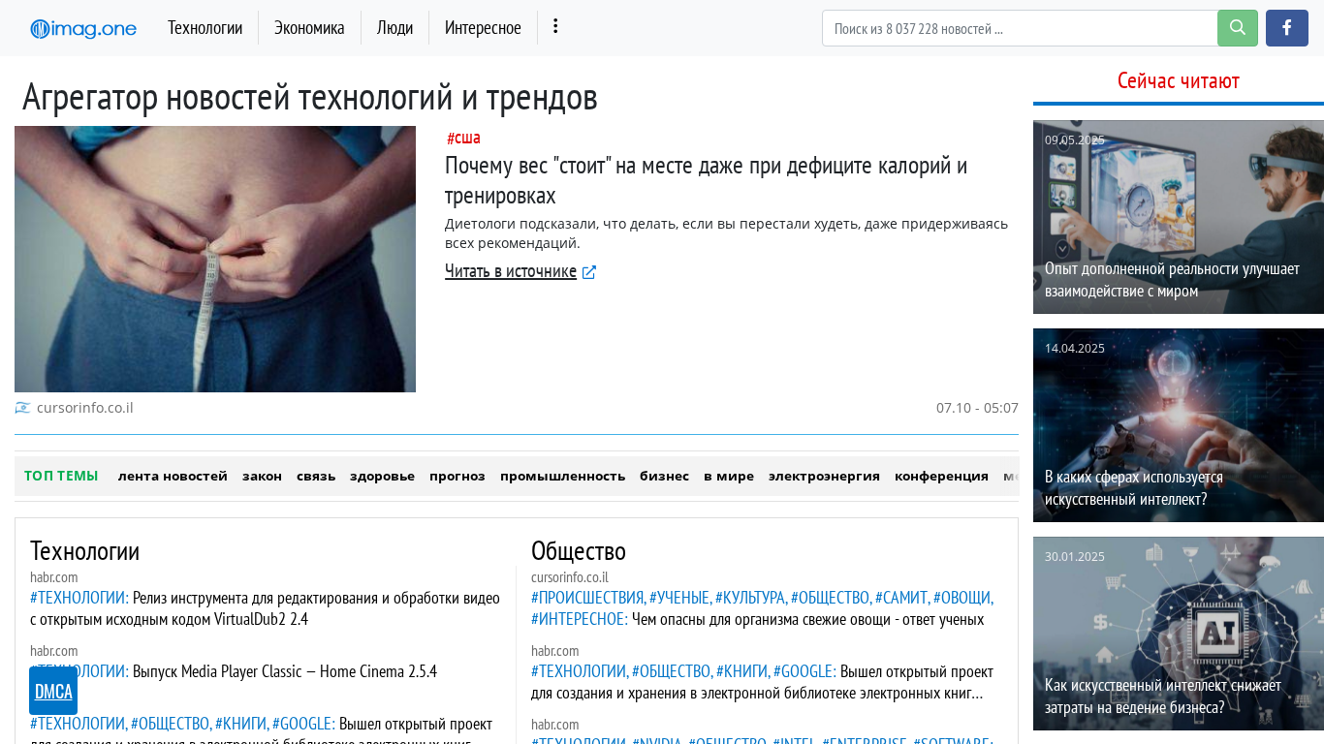The width and height of the screenshot is (1324, 744).
Task: Pick the в мире top theme
Action: point(729,476)
